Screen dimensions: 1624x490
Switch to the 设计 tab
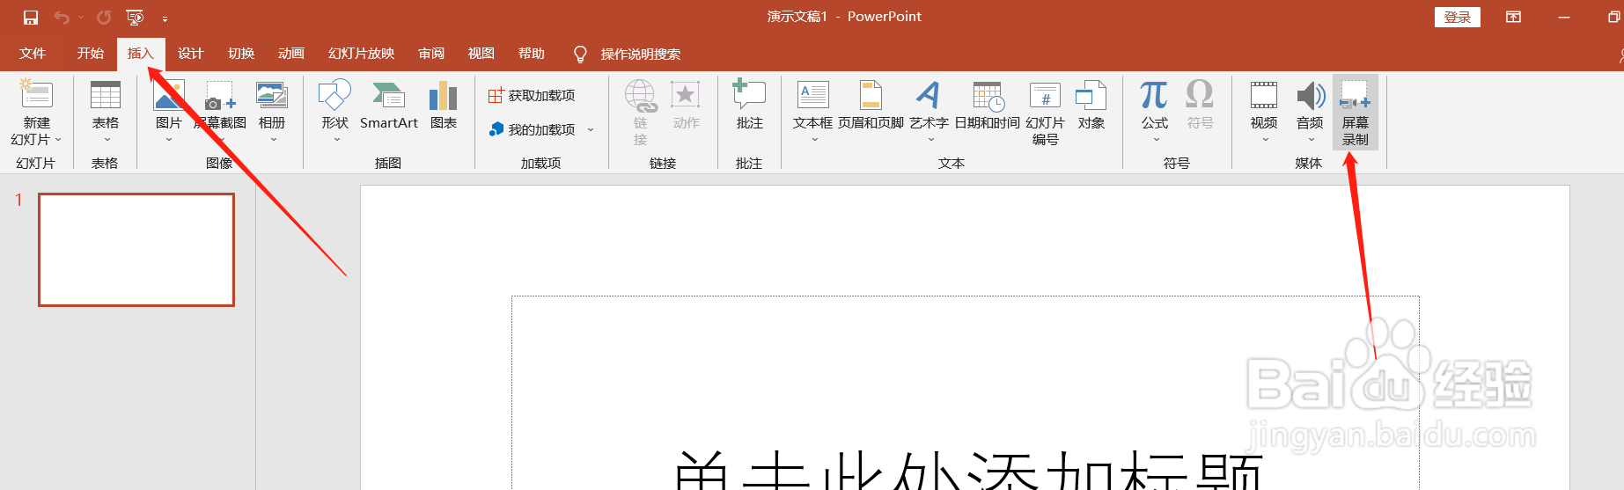point(191,54)
